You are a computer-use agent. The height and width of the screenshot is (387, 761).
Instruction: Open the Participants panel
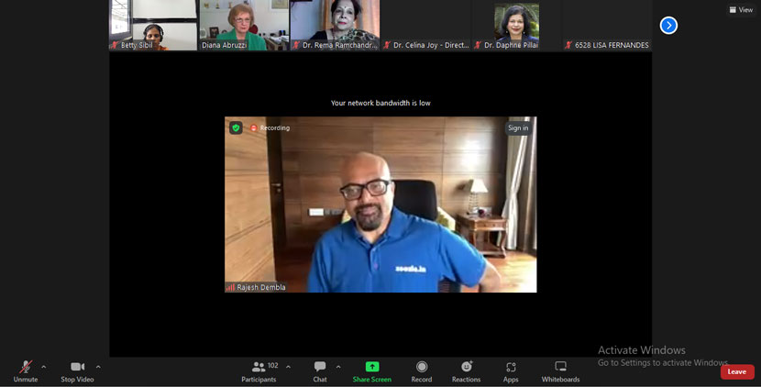[259, 370]
